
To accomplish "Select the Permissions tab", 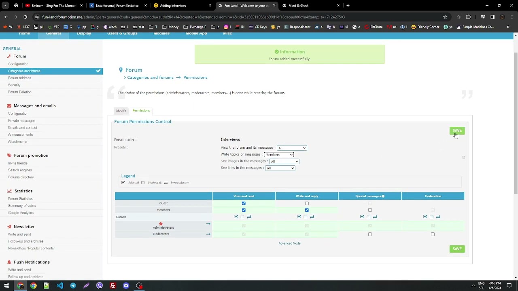I will click(141, 110).
